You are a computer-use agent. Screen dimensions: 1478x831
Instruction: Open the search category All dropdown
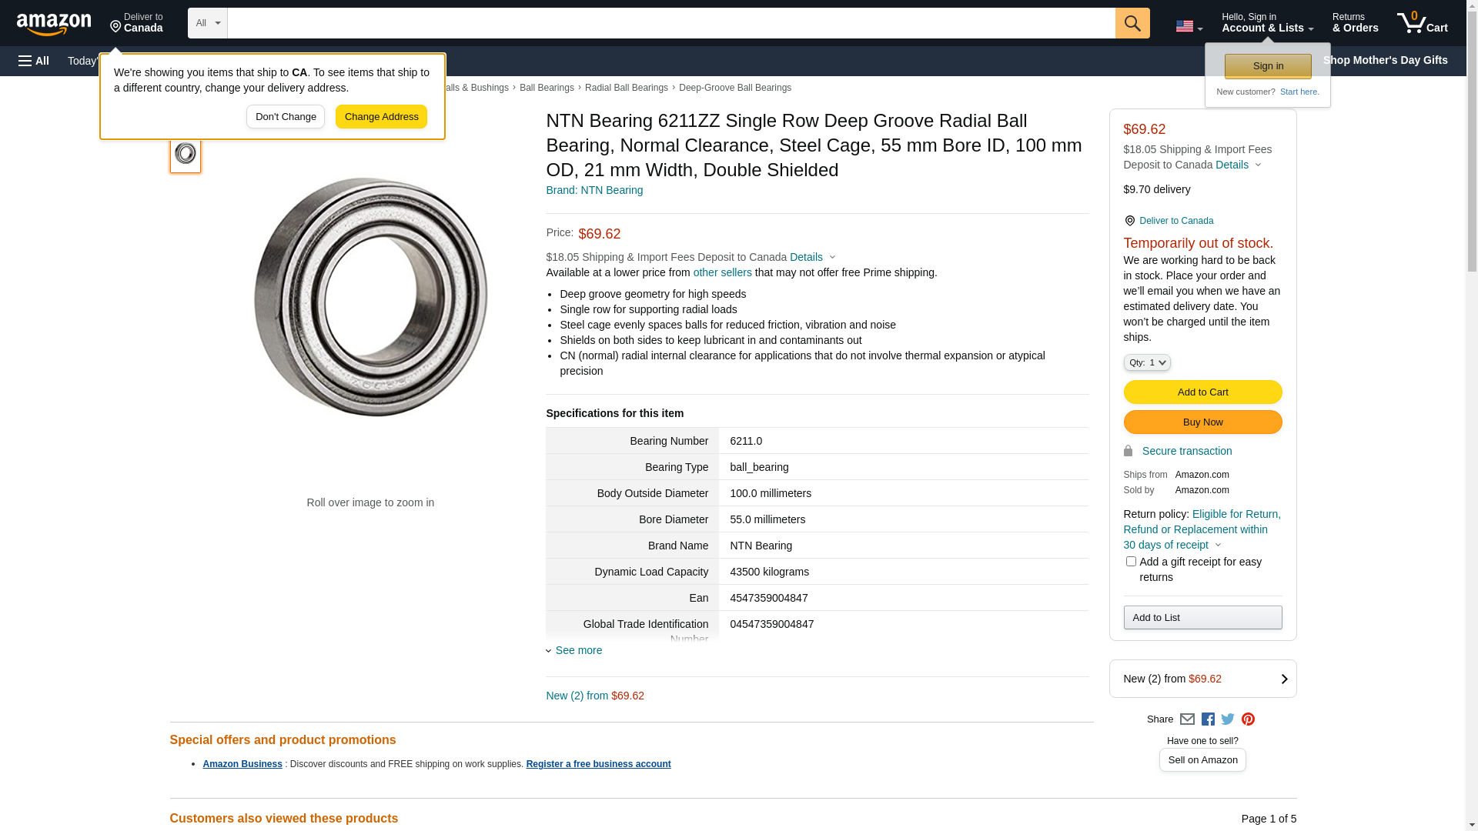pyautogui.click(x=207, y=23)
